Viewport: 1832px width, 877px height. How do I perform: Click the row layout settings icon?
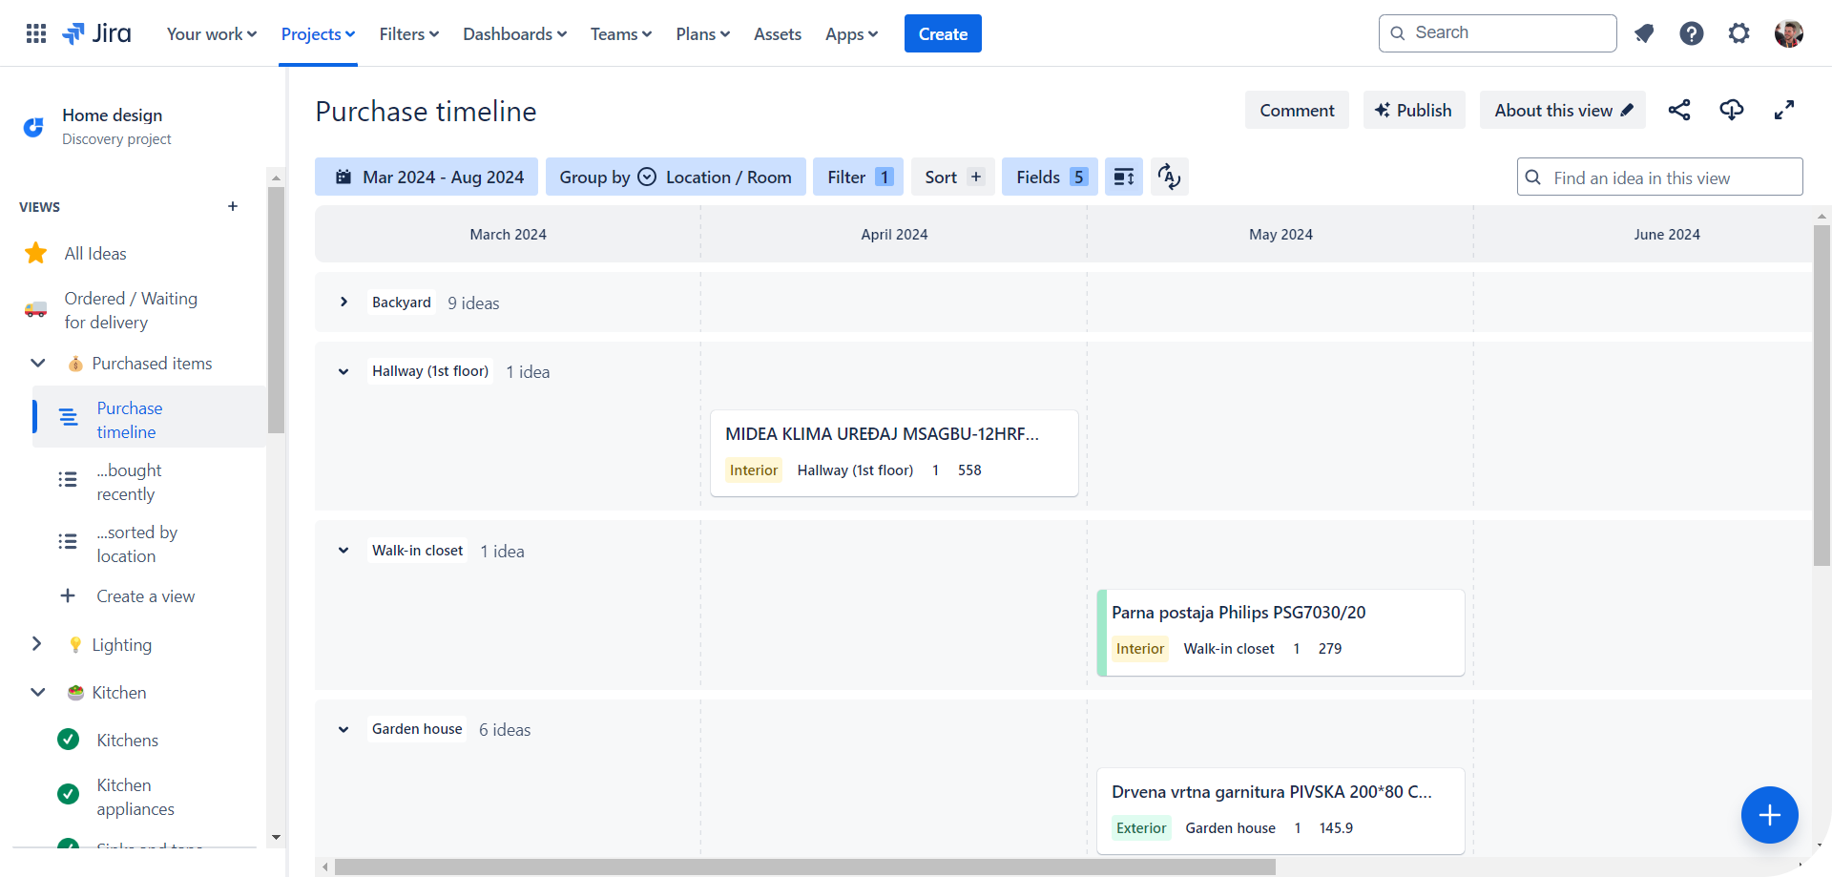pyautogui.click(x=1124, y=177)
